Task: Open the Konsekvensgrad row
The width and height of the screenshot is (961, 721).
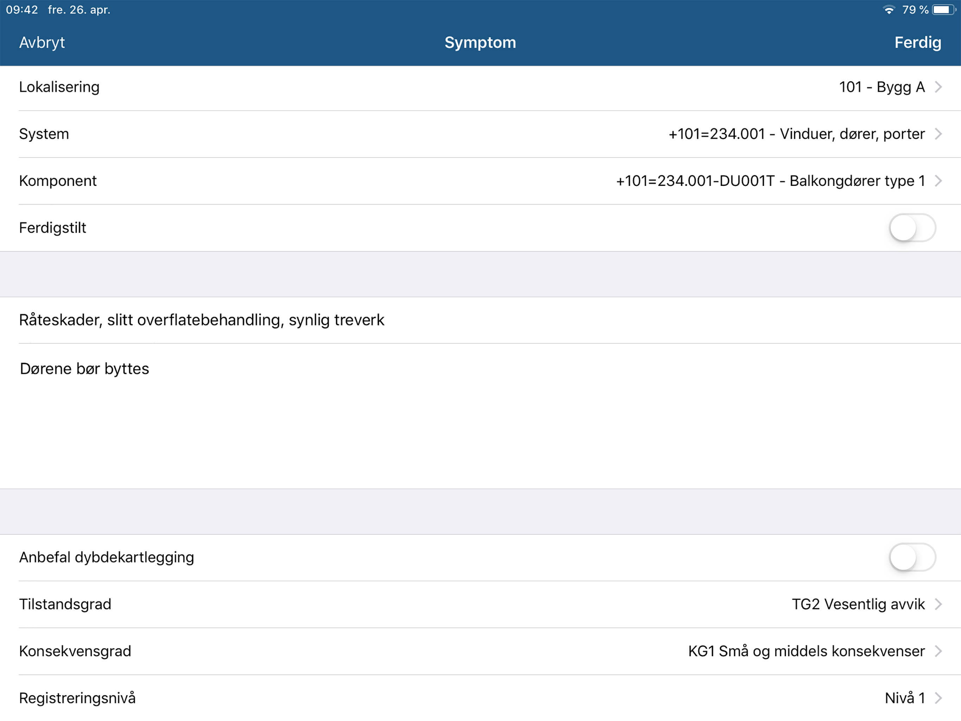Action: [480, 651]
